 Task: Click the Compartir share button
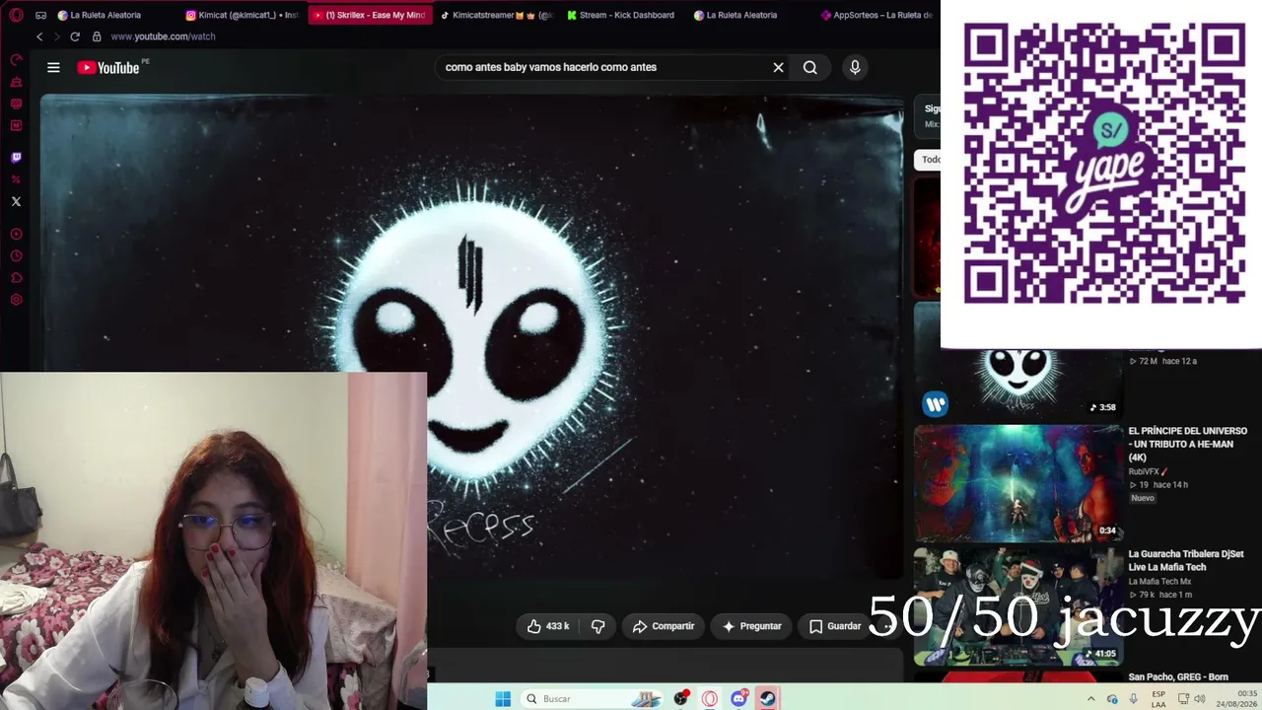point(664,626)
